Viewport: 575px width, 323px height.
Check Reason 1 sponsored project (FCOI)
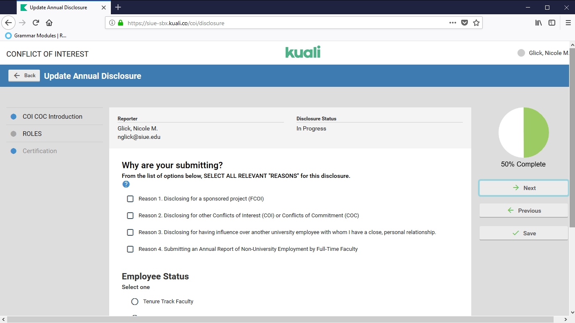(130, 199)
